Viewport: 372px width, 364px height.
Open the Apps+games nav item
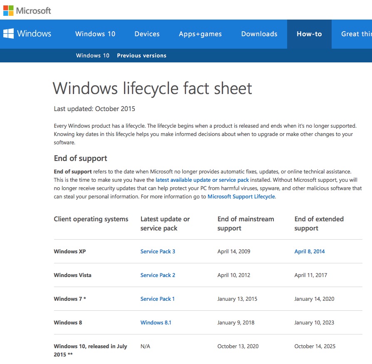pyautogui.click(x=200, y=34)
